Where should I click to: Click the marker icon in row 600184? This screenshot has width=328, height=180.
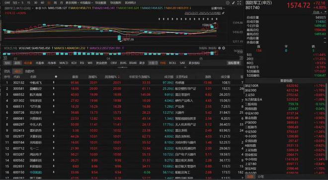click(x=54, y=142)
